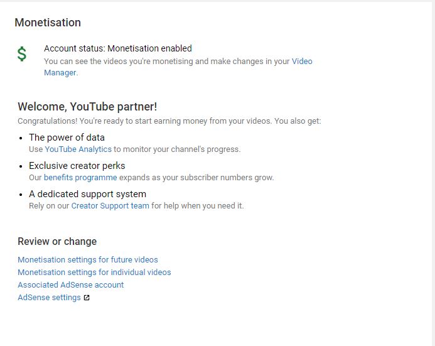Click 'A dedicated support system' bullet title
Screen dimensions: 435x346
87,194
